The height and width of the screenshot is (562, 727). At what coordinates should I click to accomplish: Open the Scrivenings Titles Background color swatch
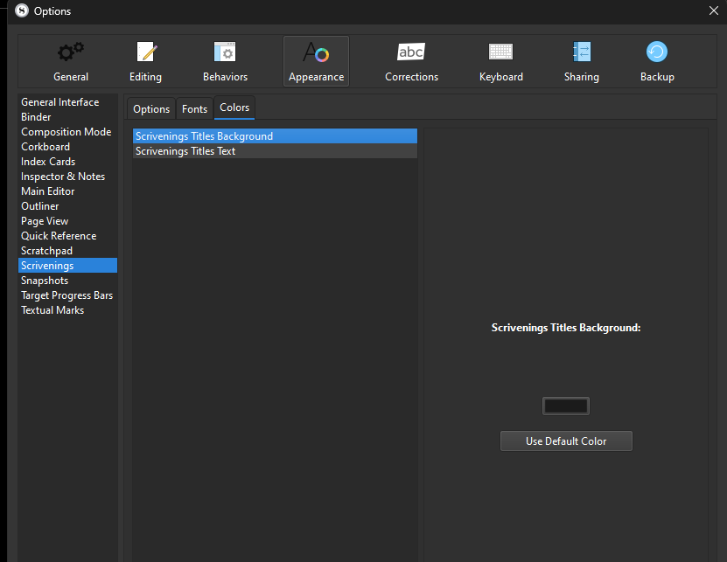(x=566, y=406)
